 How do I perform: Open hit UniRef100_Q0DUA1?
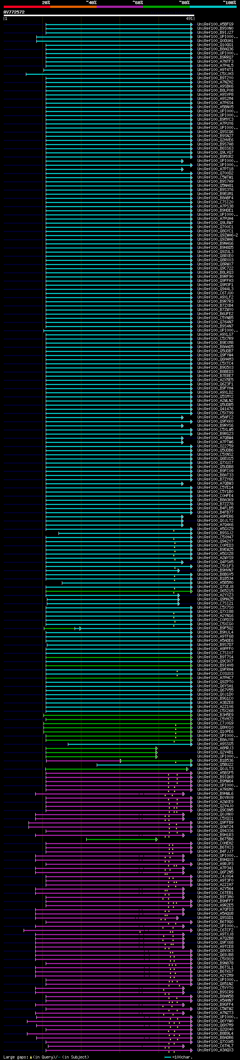pyautogui.click(x=215, y=41)
